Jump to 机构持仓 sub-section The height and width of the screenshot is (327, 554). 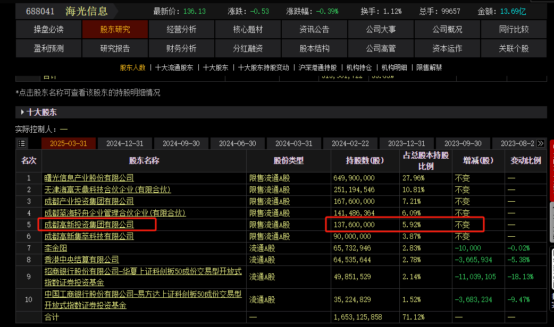(359, 67)
